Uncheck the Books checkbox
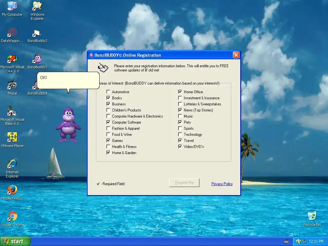This screenshot has width=328, height=246. [108, 98]
